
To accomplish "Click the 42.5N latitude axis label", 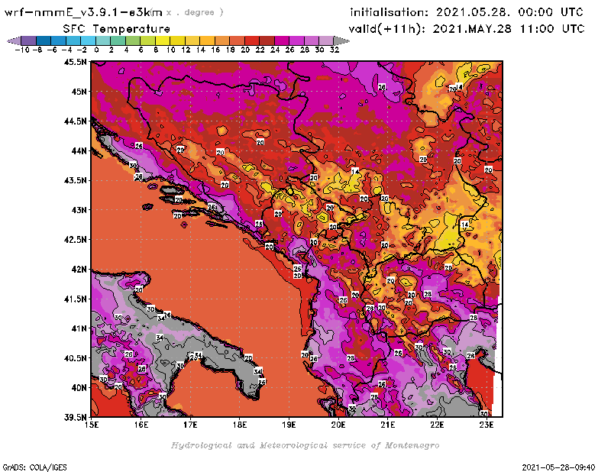I will pos(75,240).
